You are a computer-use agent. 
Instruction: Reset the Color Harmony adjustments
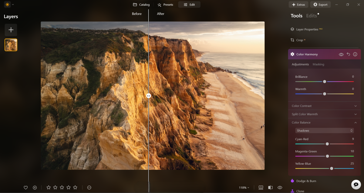tap(348, 54)
